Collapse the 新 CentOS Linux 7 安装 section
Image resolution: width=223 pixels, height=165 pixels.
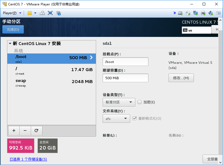coord(10,43)
